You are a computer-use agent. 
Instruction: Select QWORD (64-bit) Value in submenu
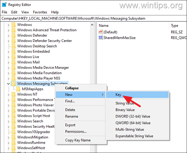(x=137, y=123)
